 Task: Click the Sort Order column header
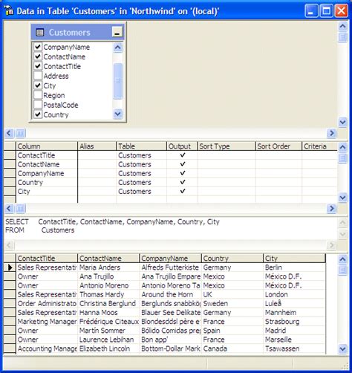pos(278,146)
